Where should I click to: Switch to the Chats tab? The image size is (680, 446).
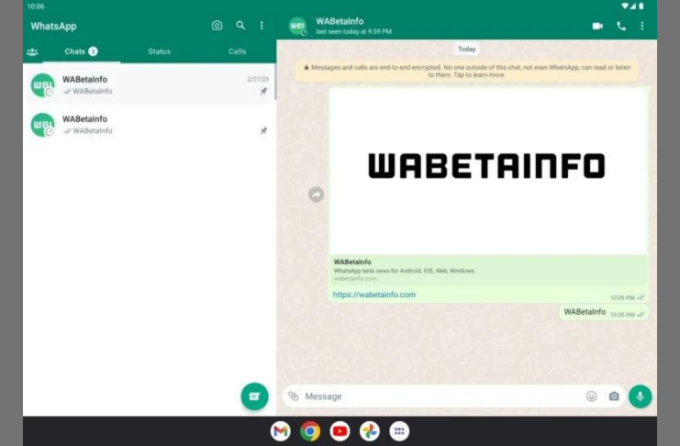[x=81, y=51]
